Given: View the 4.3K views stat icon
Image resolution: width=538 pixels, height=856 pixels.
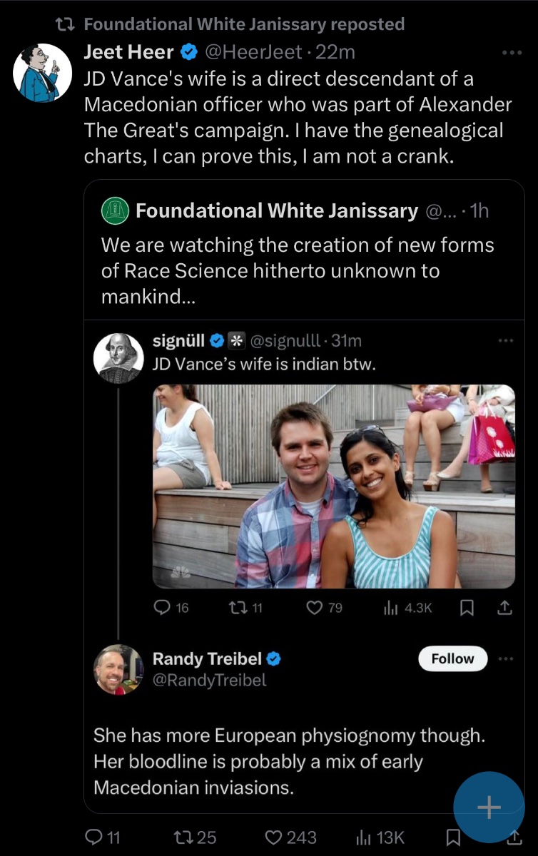Looking at the screenshot, I should click(x=391, y=608).
